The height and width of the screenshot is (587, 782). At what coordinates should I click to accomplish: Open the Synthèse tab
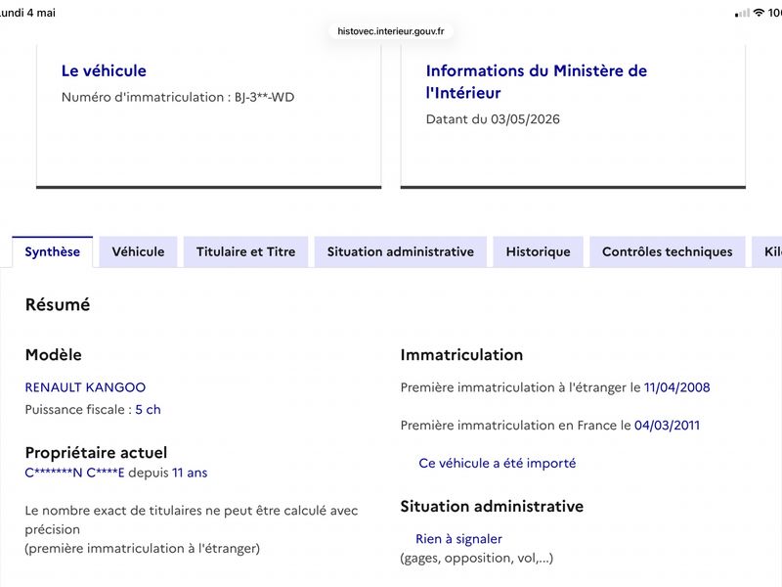coord(53,251)
